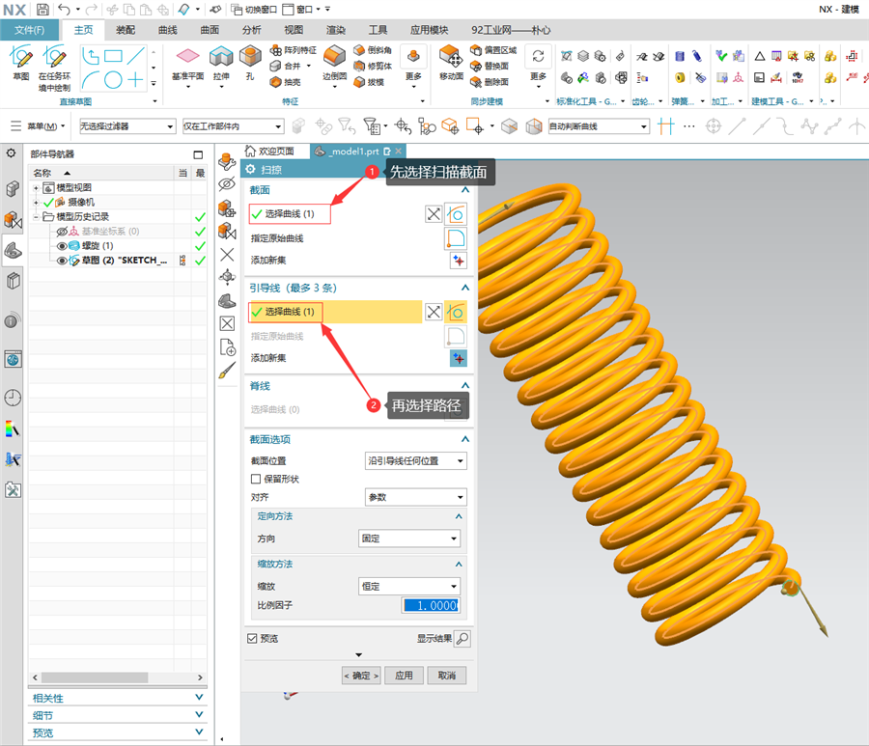Switch to the Assemblies (装配) tab
869x746 pixels.
point(126,30)
